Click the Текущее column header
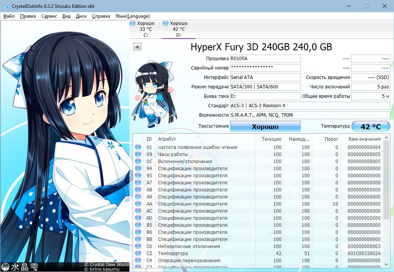Image resolution: width=394 pixels, height=272 pixels. coord(269,139)
